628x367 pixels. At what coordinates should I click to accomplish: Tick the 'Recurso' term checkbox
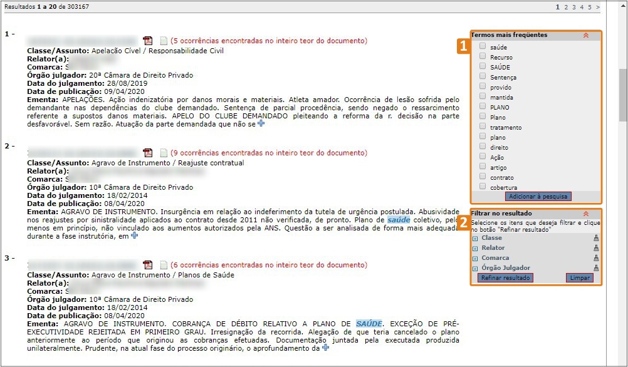pos(483,56)
